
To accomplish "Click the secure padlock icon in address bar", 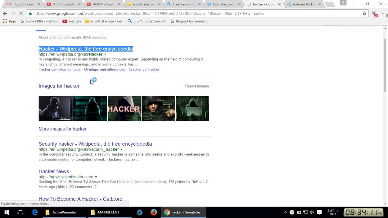I will point(30,13).
